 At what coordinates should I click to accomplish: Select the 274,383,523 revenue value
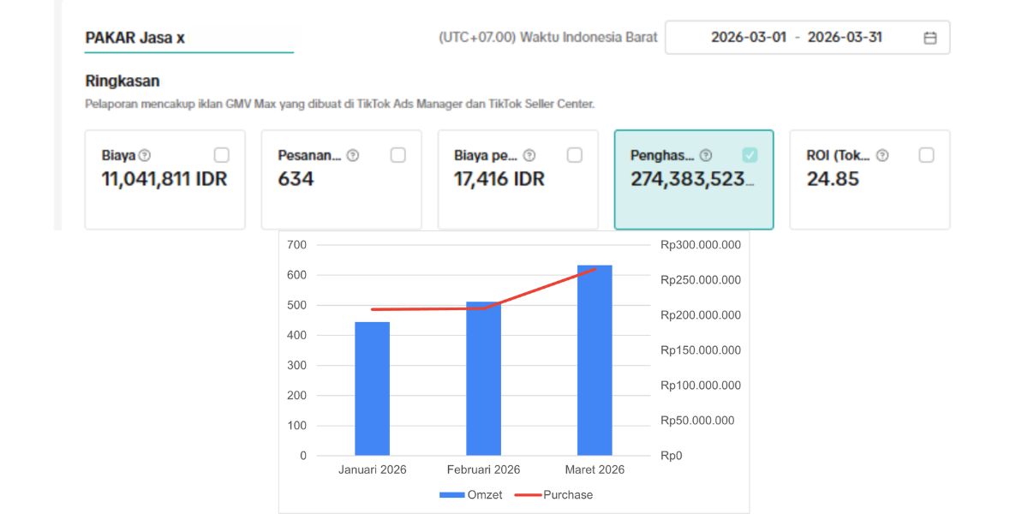click(x=693, y=179)
